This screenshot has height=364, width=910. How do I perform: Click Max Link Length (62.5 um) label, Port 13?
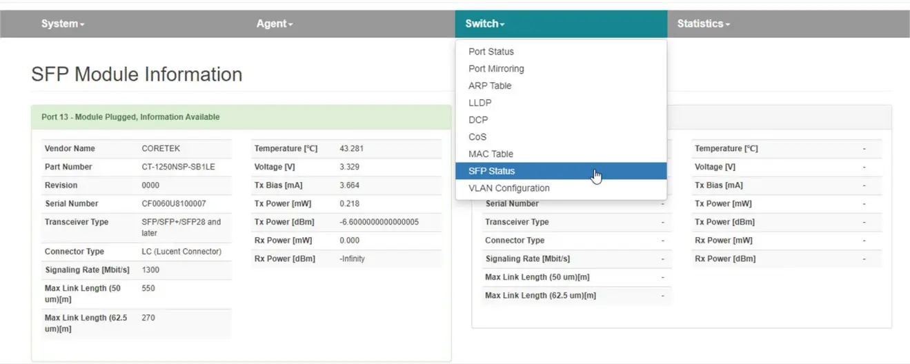(86, 323)
